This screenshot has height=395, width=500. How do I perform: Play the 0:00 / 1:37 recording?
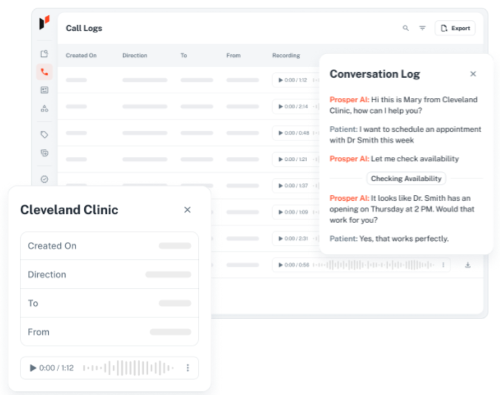pos(280,185)
